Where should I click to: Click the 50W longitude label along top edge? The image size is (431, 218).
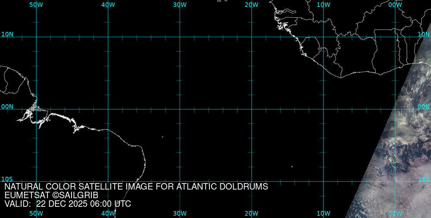point(36,4)
